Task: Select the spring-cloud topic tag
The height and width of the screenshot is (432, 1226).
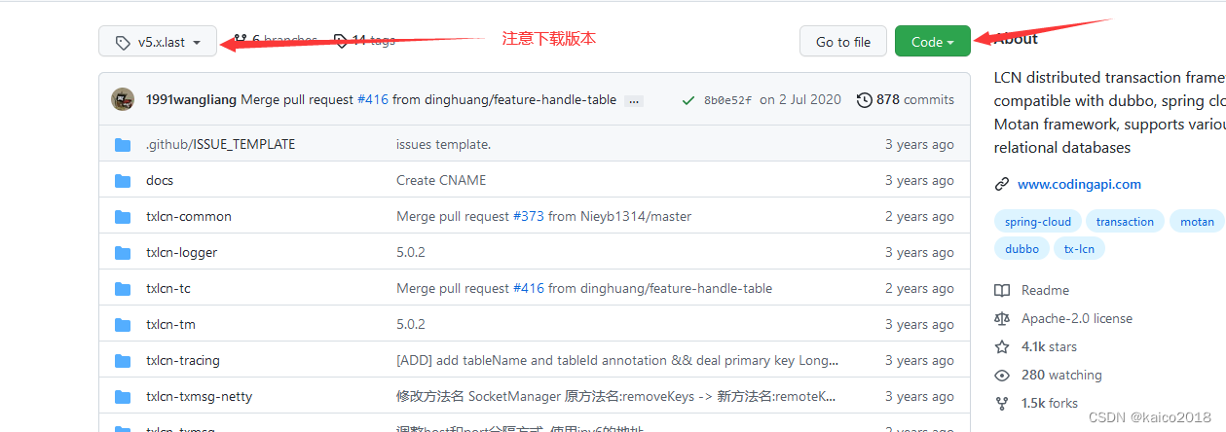Action: (x=1037, y=222)
